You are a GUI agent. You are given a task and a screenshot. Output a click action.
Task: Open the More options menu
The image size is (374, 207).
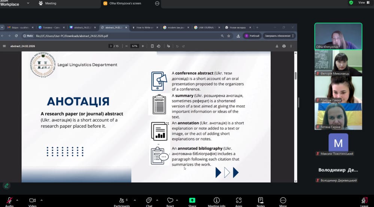tap(283, 201)
